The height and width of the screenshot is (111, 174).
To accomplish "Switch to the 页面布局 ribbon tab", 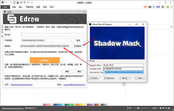I will click(x=29, y=7).
